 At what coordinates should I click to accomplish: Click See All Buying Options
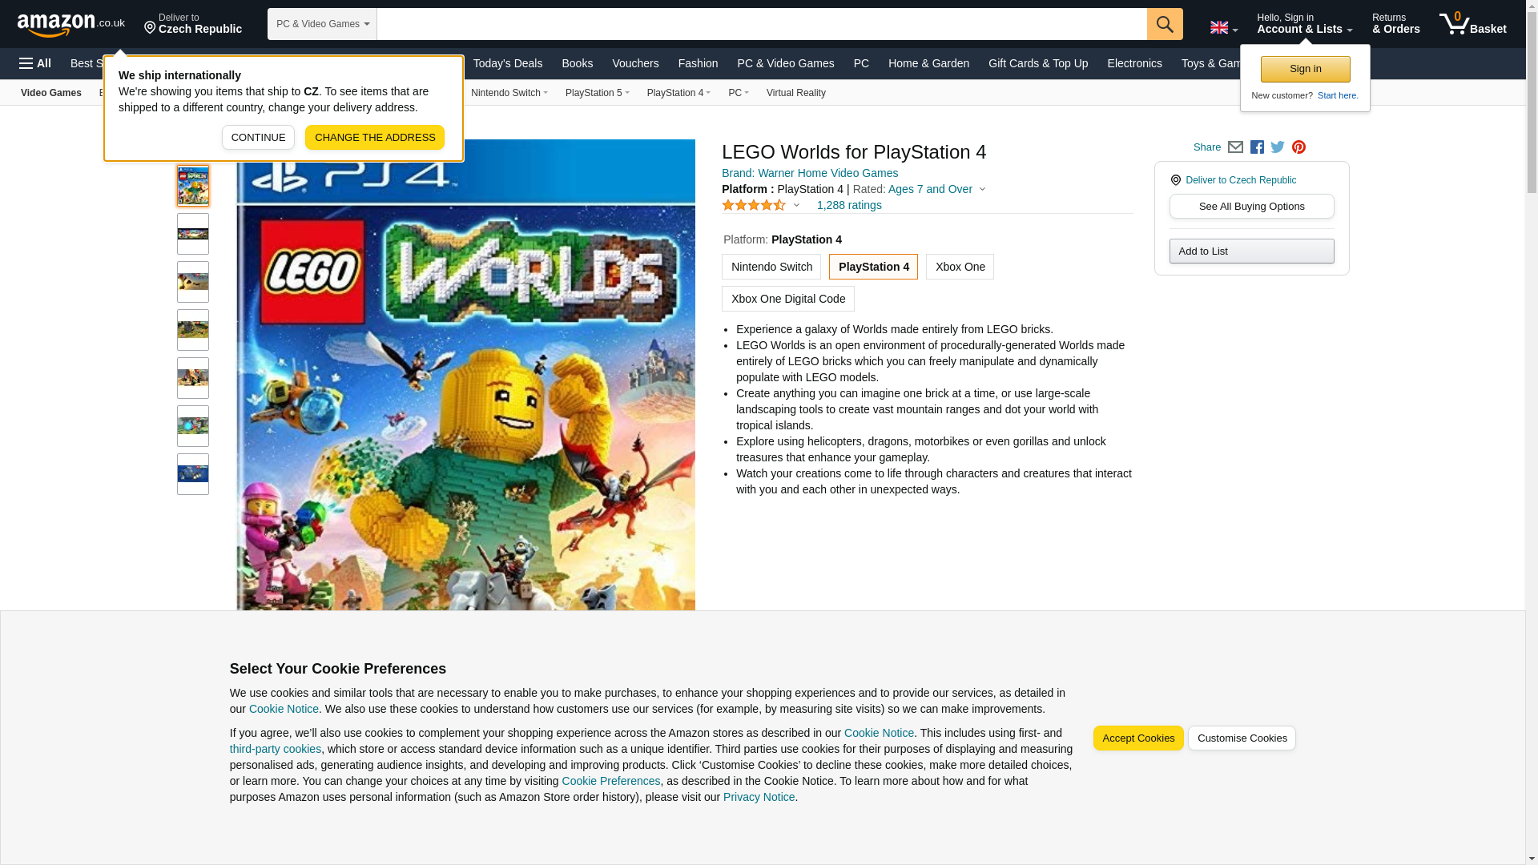coord(1251,207)
